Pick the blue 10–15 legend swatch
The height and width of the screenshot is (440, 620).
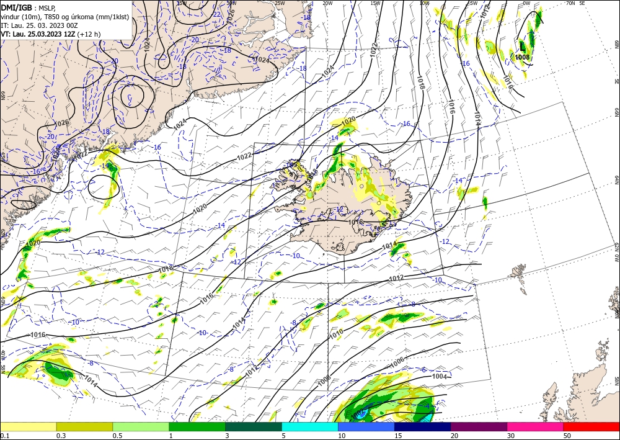tap(366, 426)
